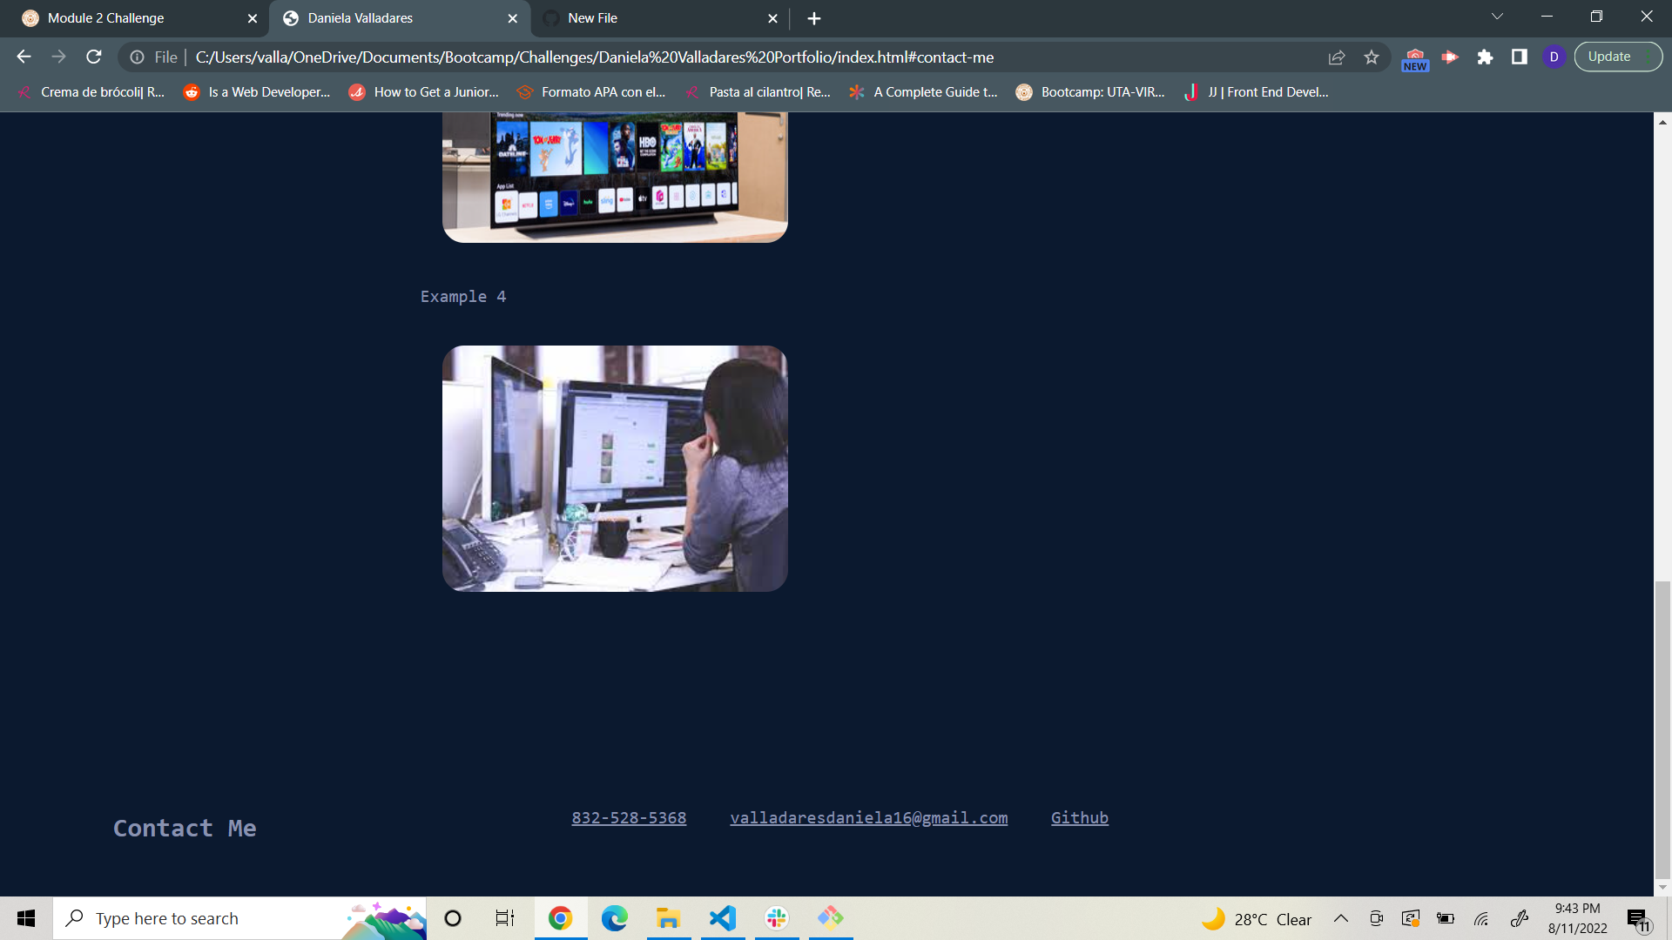
Task: Launch Visual Studio Code from taskbar
Action: 722,917
